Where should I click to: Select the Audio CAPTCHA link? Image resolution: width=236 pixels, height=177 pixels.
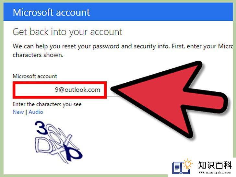(x=36, y=112)
